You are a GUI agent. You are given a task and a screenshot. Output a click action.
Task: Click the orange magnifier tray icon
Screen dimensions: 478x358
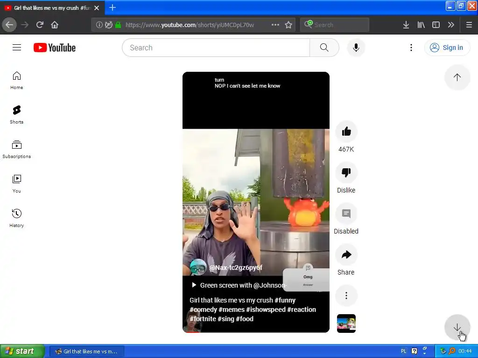click(x=452, y=351)
